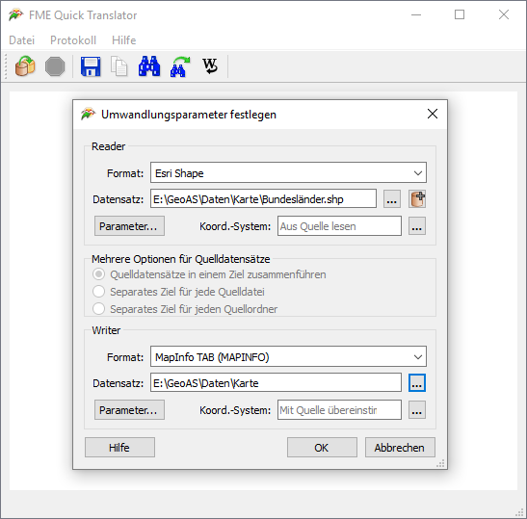
Task: Click the FME logo in the dialog title
Action: pos(88,115)
